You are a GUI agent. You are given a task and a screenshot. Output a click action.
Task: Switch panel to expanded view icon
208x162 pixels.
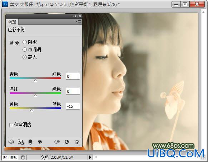[x=21, y=142]
